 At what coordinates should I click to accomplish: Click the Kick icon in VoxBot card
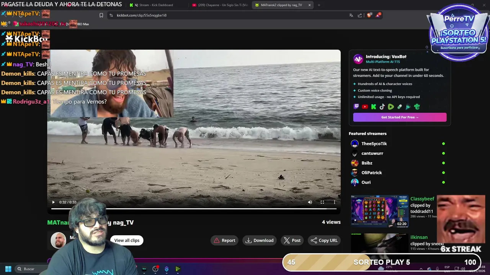pyautogui.click(x=374, y=107)
